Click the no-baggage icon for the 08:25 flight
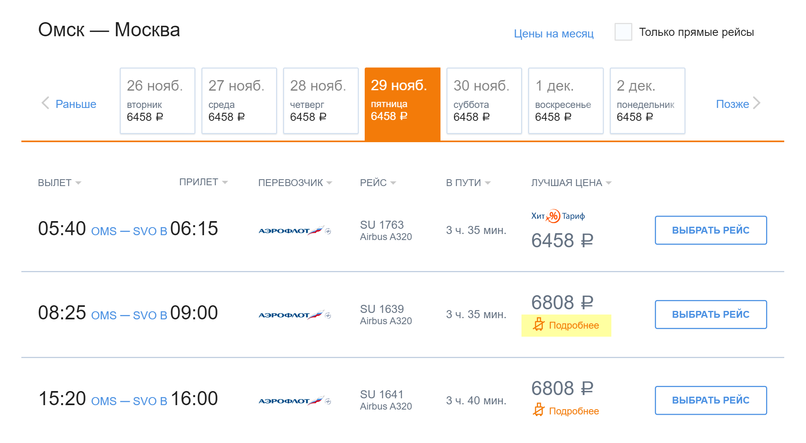The width and height of the screenshot is (806, 443). (538, 325)
